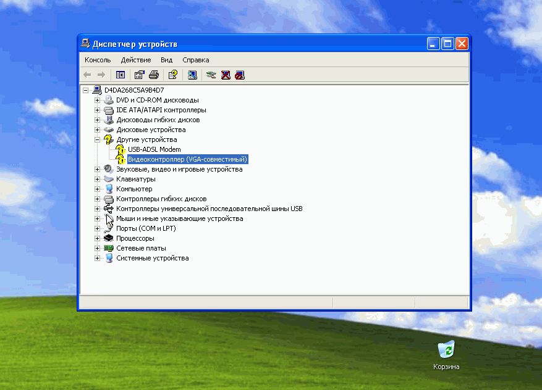This screenshot has width=542, height=390.
Task: Click the Процессоры chip icon
Action: click(x=109, y=238)
